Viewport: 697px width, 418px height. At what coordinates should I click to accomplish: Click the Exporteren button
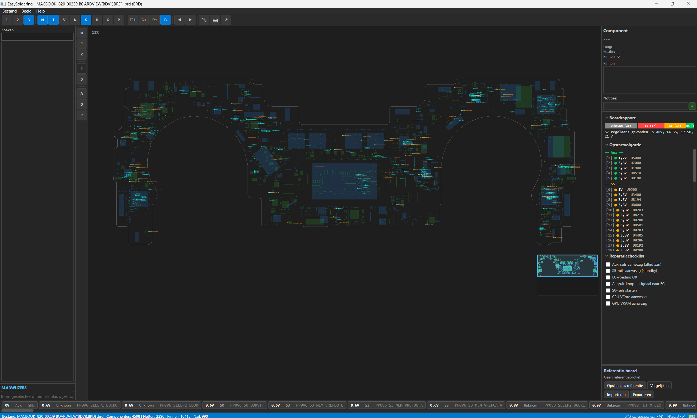[641, 395]
